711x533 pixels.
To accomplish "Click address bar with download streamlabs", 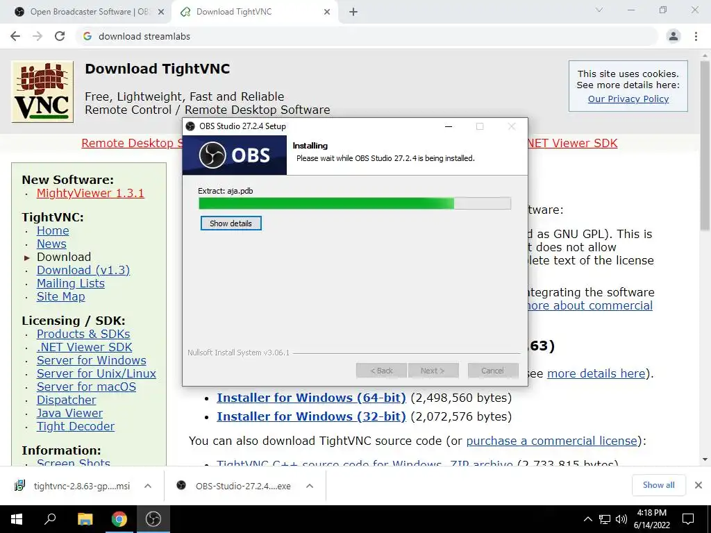I will pyautogui.click(x=367, y=36).
